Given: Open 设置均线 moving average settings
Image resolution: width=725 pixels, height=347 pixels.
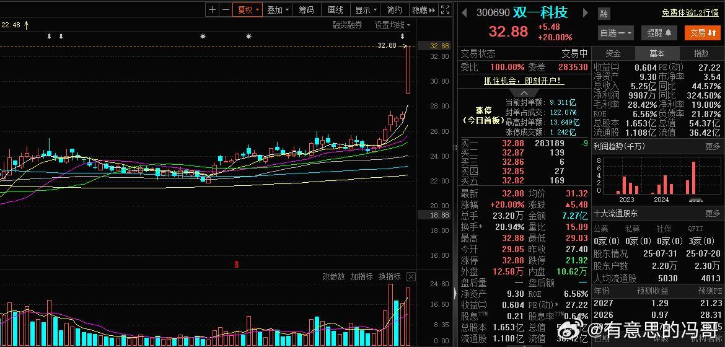Looking at the screenshot, I should tap(392, 25).
